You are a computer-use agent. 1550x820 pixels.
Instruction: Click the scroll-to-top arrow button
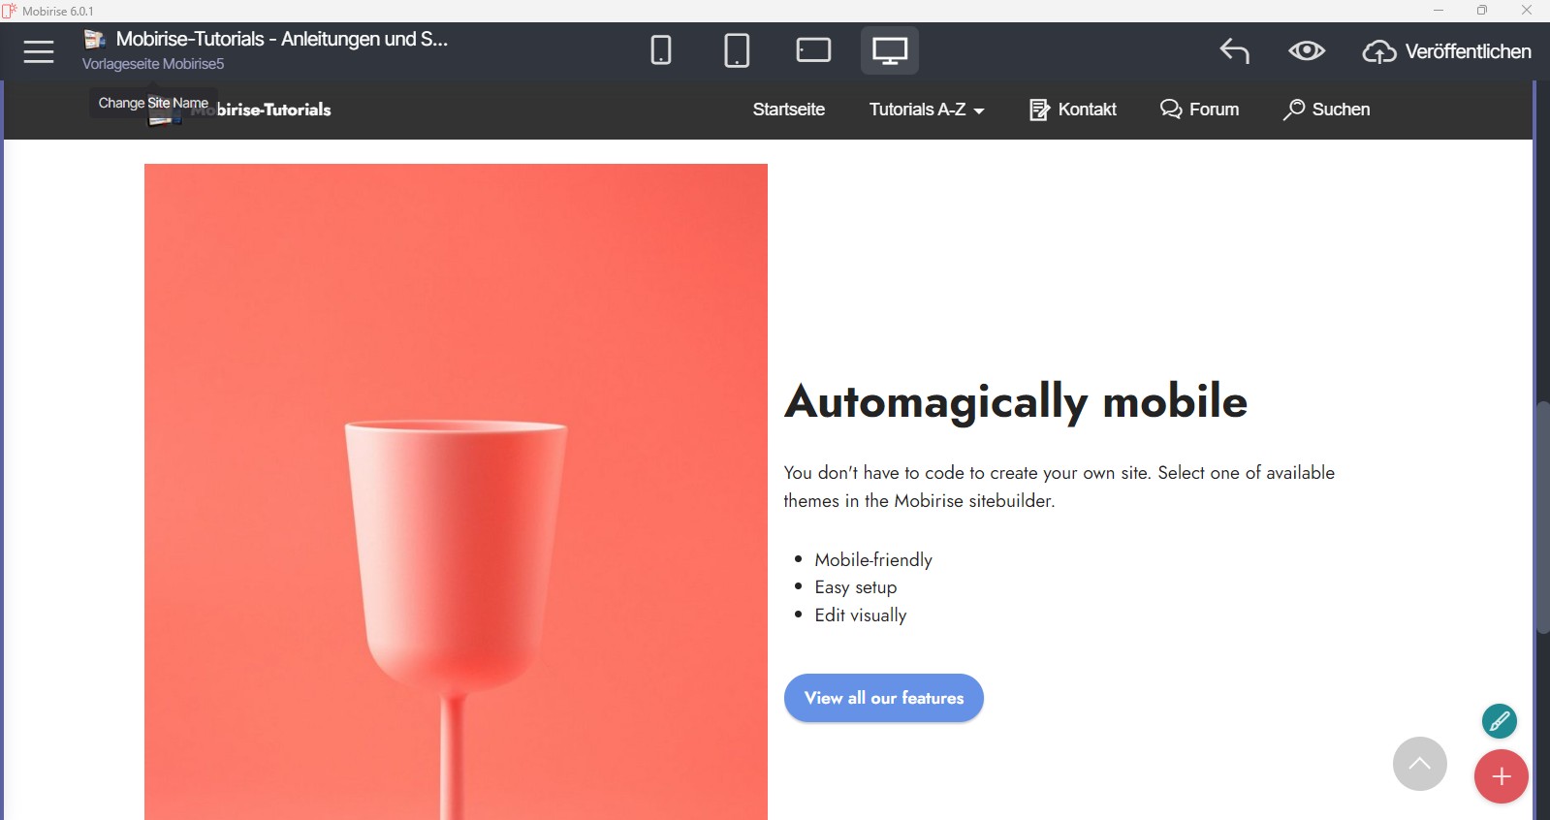point(1419,764)
